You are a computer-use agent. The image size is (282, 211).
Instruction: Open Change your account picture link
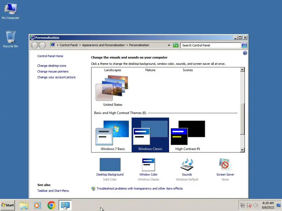[56, 77]
